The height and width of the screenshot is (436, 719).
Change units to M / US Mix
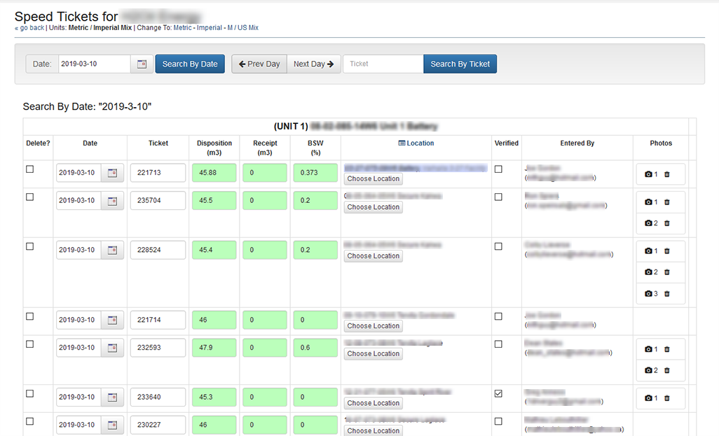click(242, 28)
